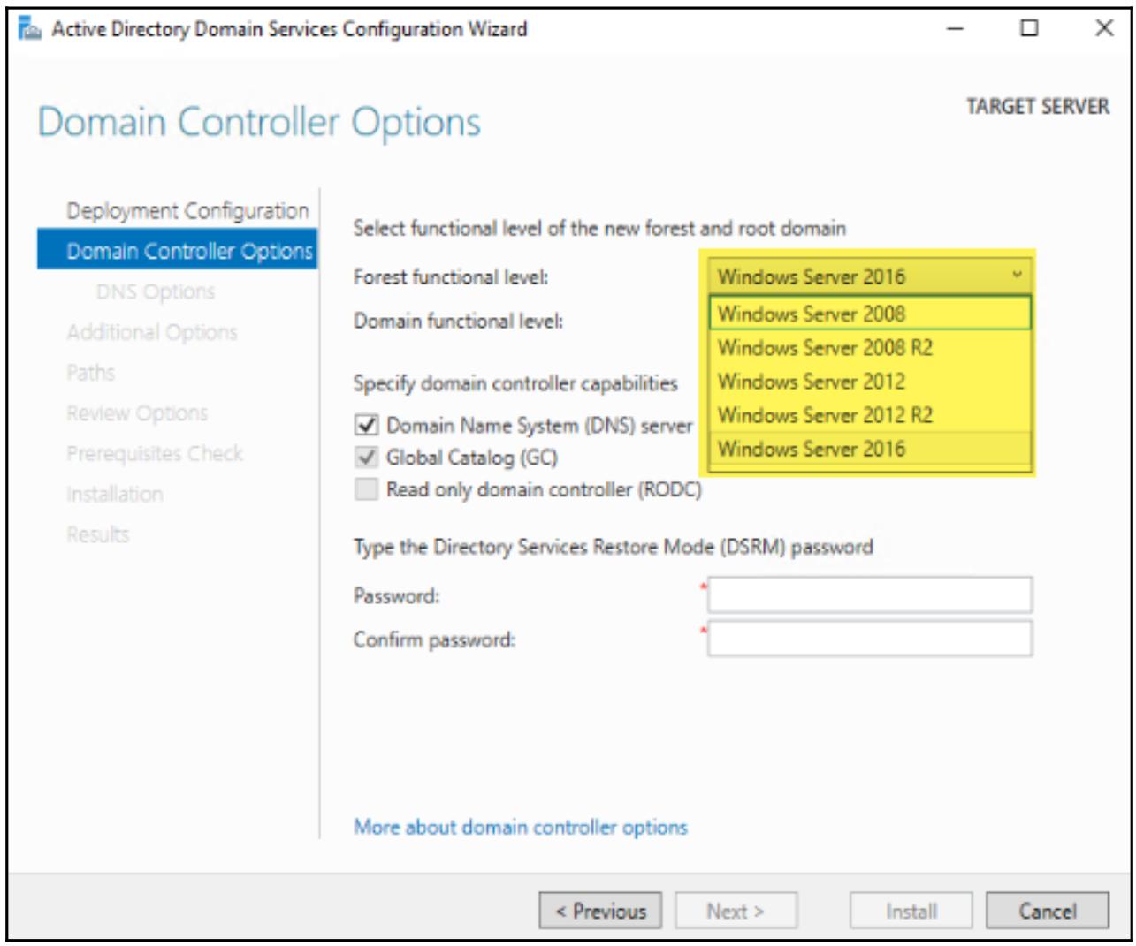Image resolution: width=1136 pixels, height=946 pixels.
Task: Click the Previous button
Action: [x=600, y=911]
